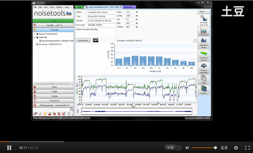253x153 pixels.
Task: Open the Frequency Analysis view
Action: tap(204, 55)
